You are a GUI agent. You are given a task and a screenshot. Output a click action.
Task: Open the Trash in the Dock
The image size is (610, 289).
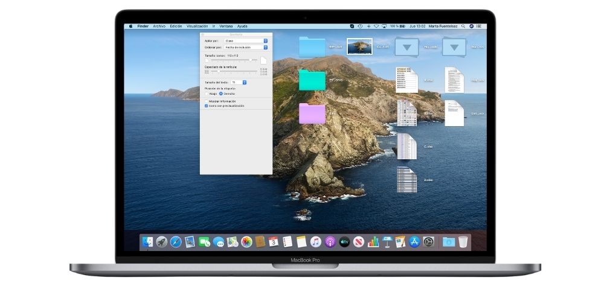(x=463, y=242)
